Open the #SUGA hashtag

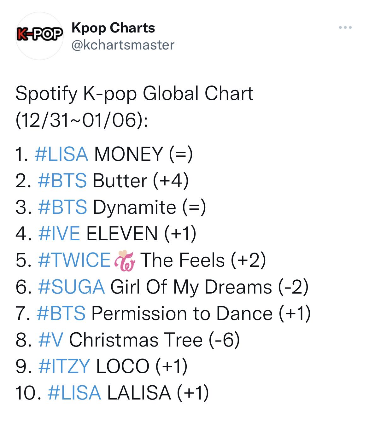(x=71, y=287)
